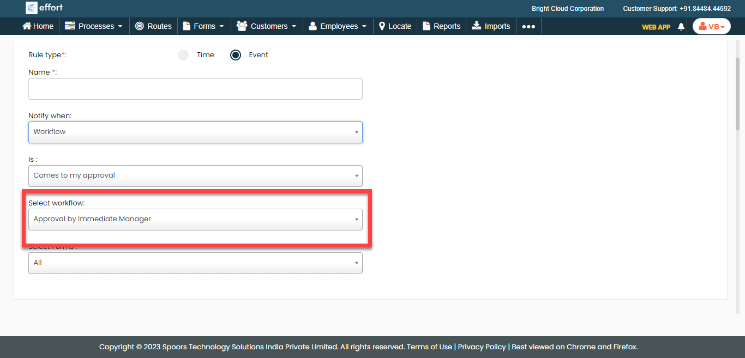
Task: Select the Event rule type
Action: [236, 55]
